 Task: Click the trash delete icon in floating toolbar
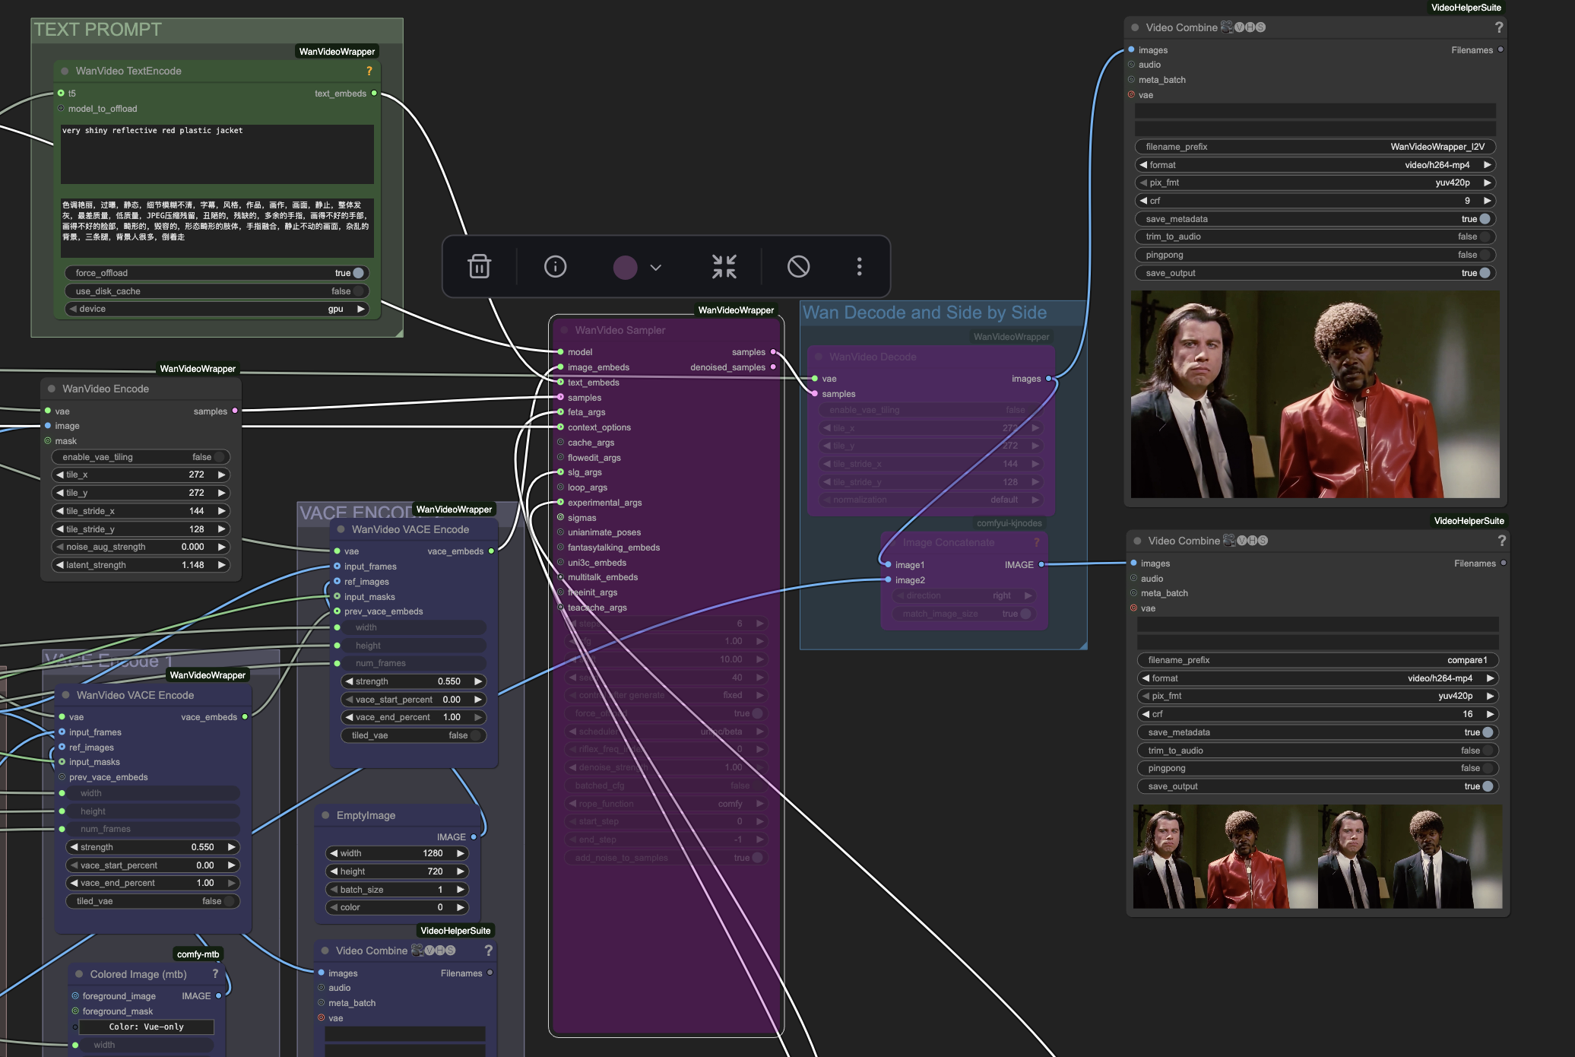[479, 266]
